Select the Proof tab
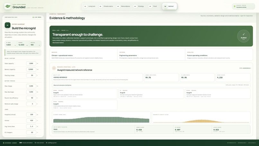Viewport: 259px width, 146px height. coord(153,6)
